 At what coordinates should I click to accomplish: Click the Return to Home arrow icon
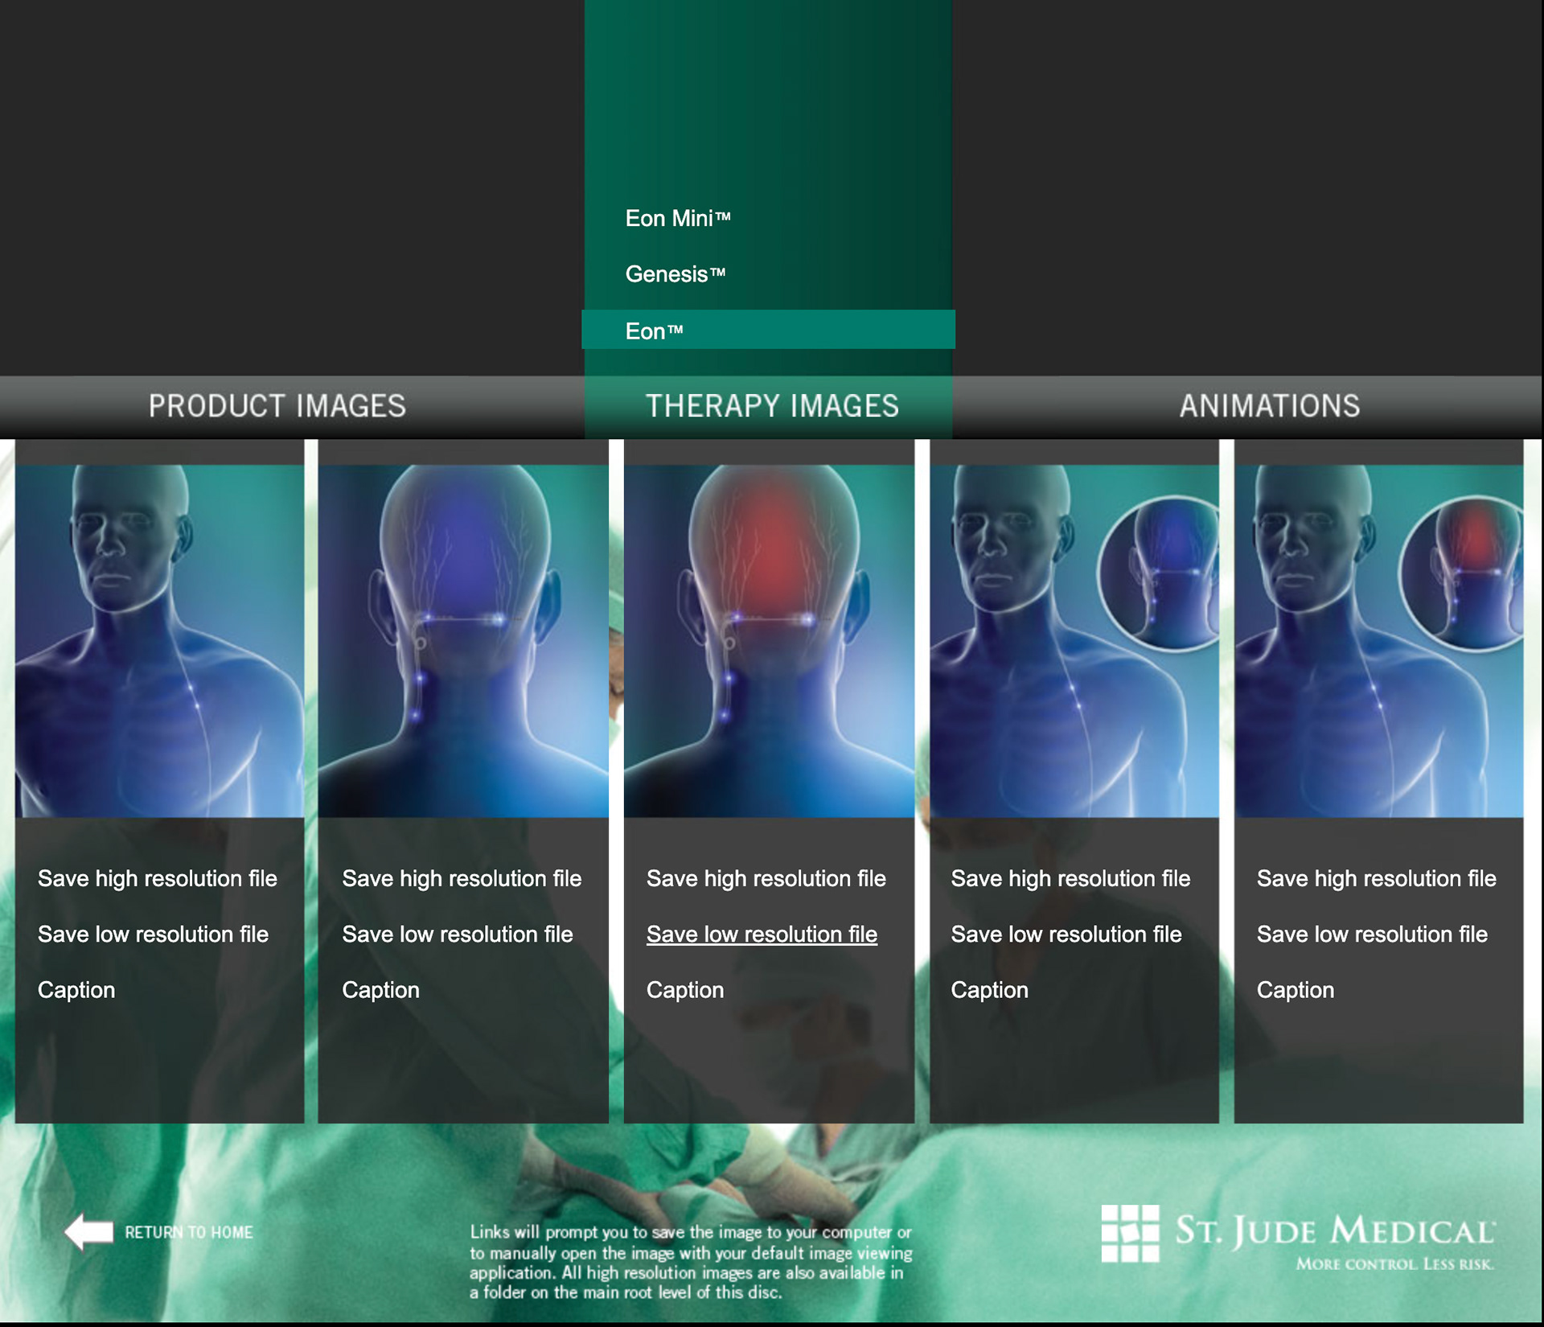tap(89, 1231)
